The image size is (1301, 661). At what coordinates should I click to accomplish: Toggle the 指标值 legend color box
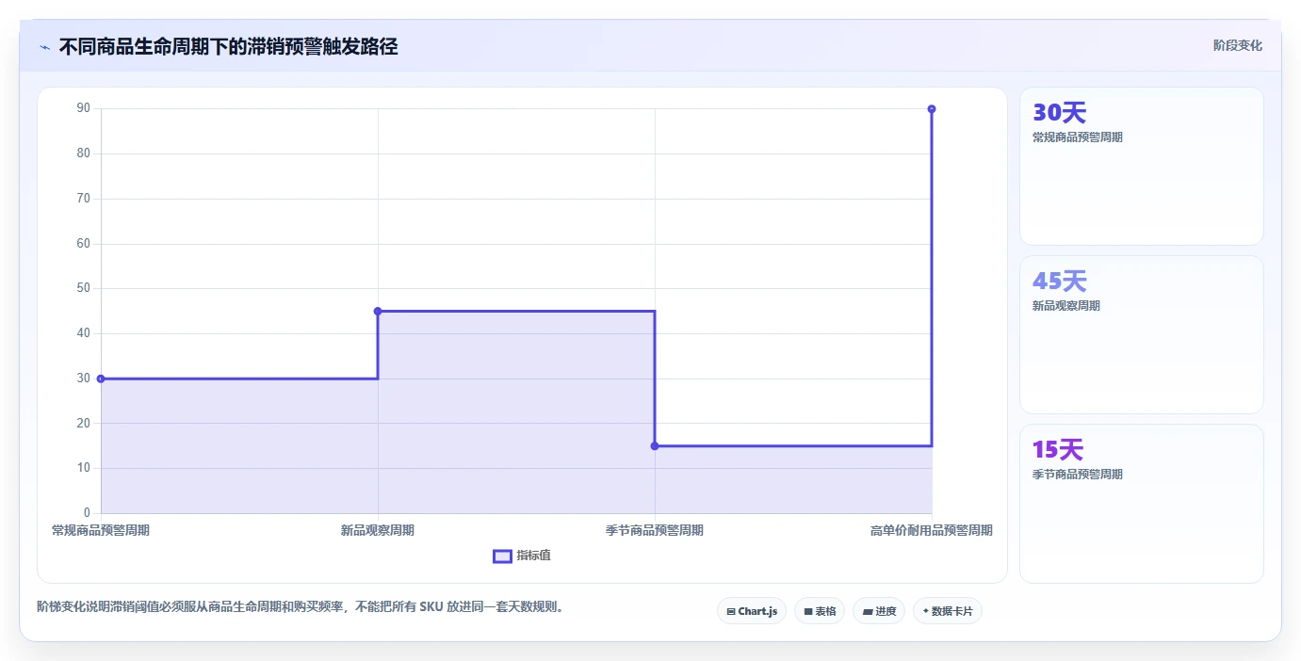tap(502, 556)
